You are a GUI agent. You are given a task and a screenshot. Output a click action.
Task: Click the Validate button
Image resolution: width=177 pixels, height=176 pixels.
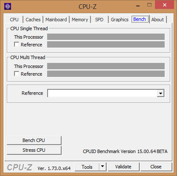click(124, 167)
